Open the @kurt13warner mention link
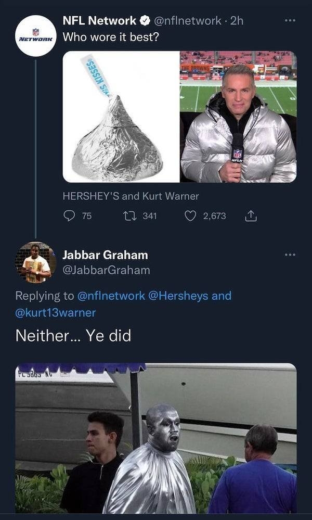312x520 pixels. (56, 312)
